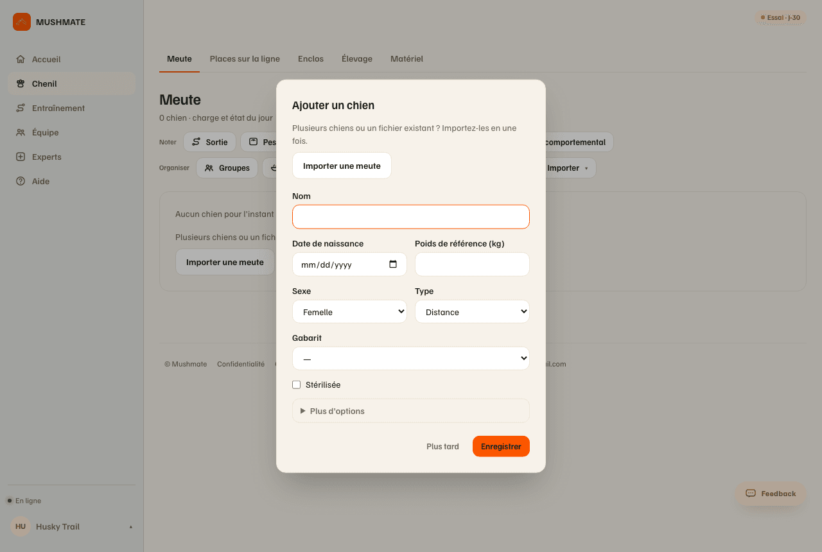Go to the Enclos tab

coord(311,59)
